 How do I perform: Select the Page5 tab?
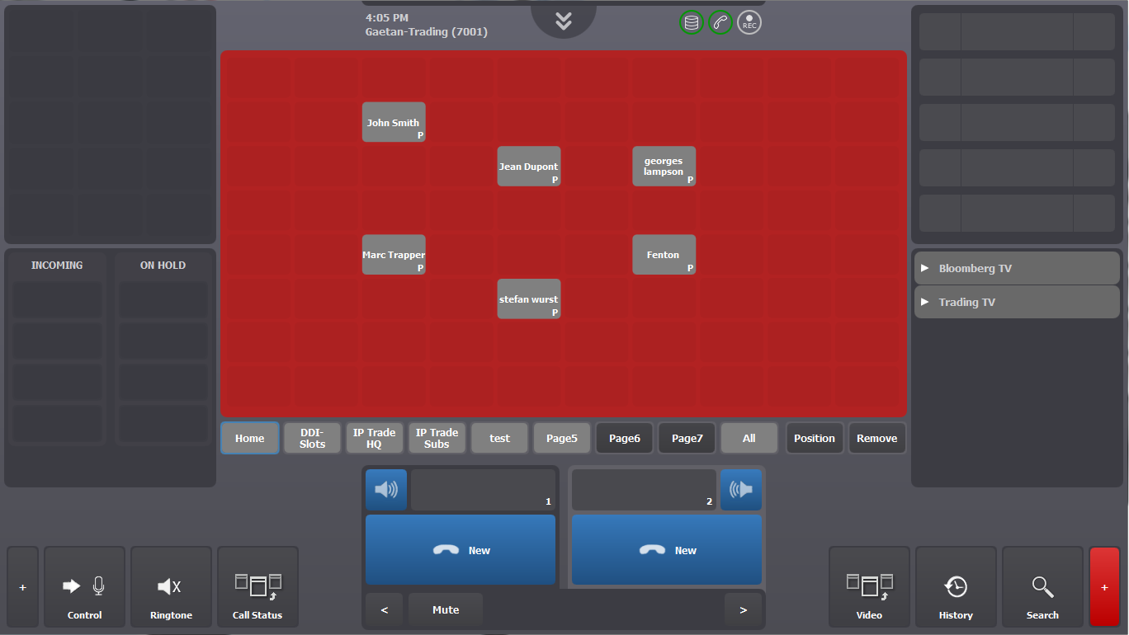[x=562, y=438]
